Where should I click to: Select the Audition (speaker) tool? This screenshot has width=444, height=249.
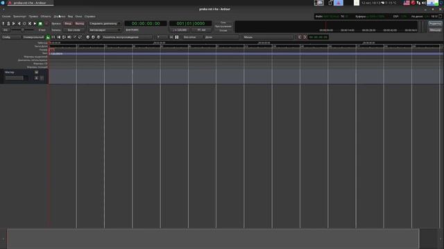coord(69,37)
